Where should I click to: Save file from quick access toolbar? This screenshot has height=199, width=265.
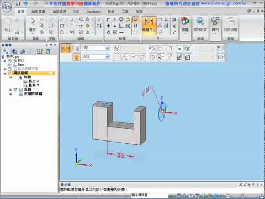(18, 3)
